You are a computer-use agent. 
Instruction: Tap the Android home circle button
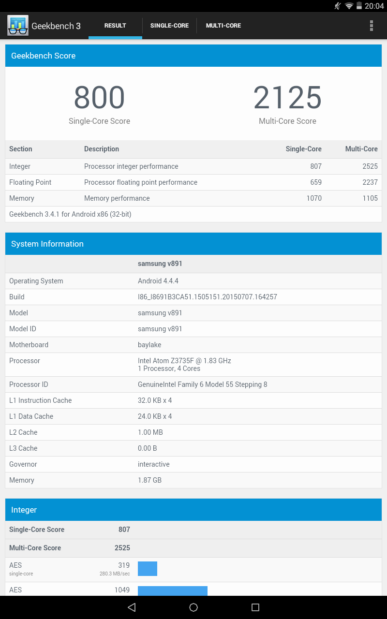(193, 607)
